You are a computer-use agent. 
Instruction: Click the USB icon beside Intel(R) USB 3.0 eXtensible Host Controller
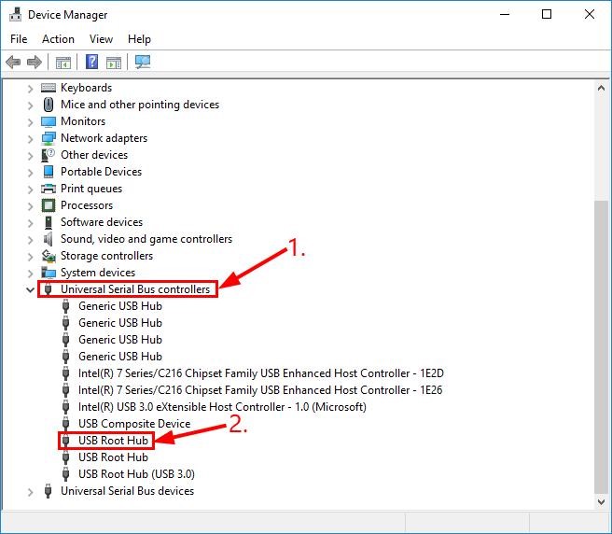click(65, 407)
